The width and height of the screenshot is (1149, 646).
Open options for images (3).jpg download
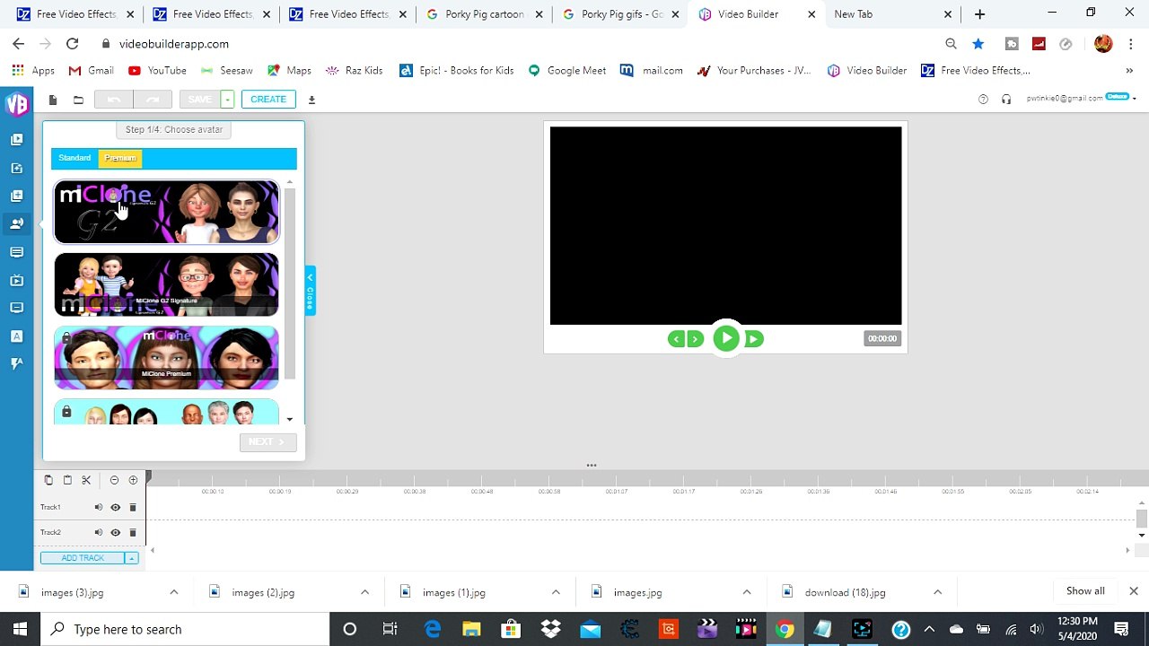click(174, 592)
